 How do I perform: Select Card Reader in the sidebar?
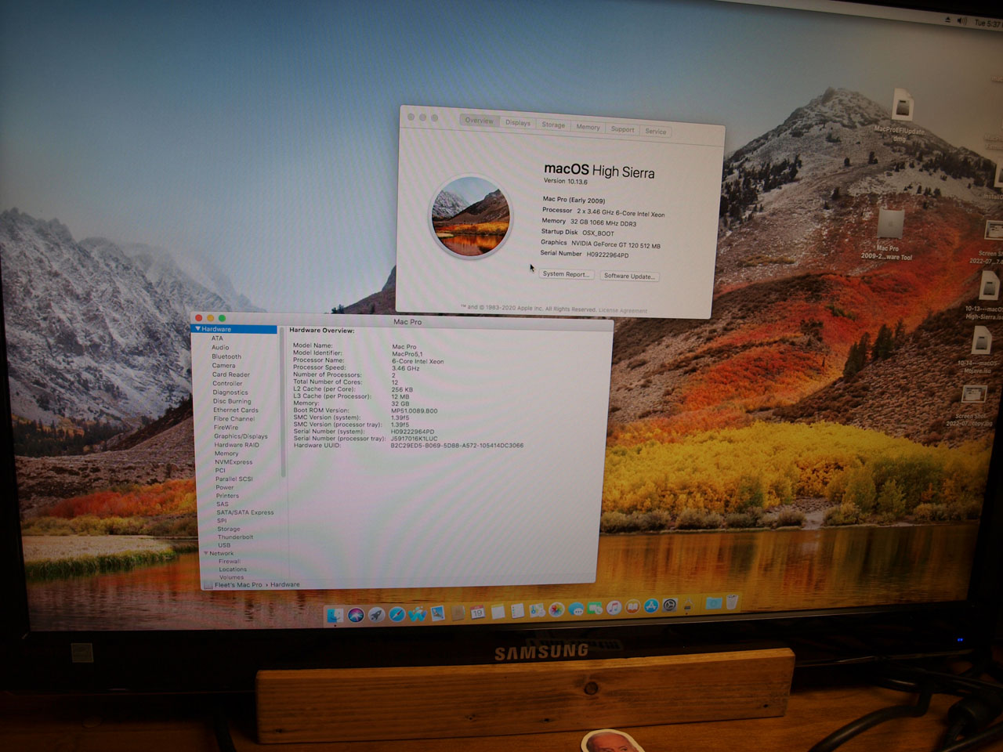231,374
